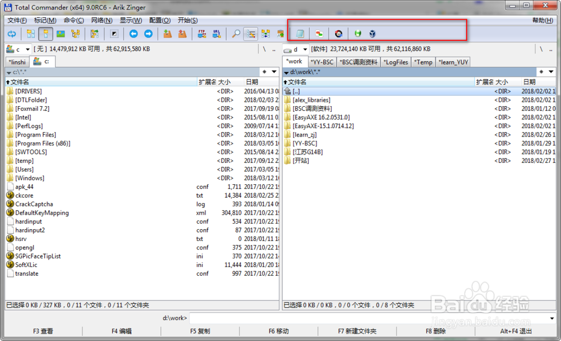
Task: Go to left panel root with backslash button
Action: [x=264, y=49]
